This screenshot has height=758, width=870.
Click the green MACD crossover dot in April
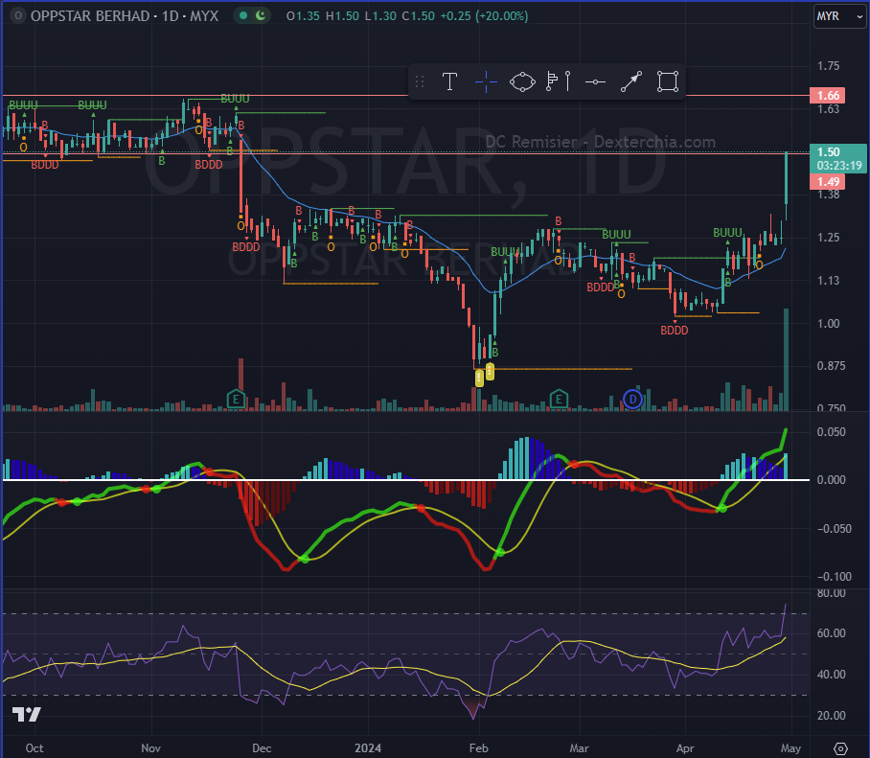(x=722, y=508)
